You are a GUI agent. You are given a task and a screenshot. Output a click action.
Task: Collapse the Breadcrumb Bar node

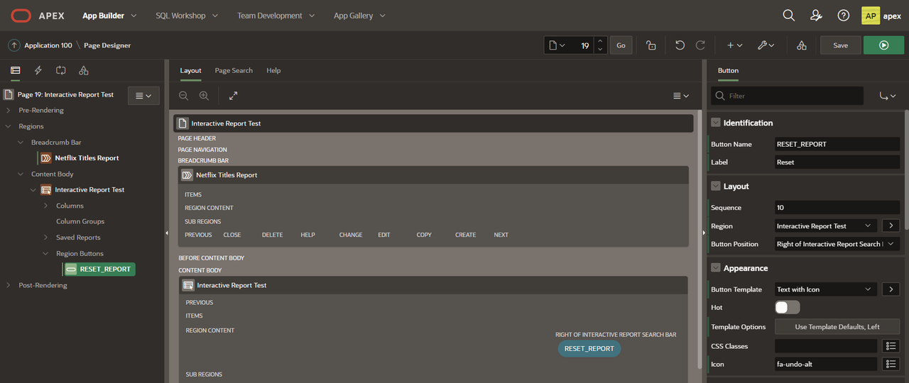(21, 143)
